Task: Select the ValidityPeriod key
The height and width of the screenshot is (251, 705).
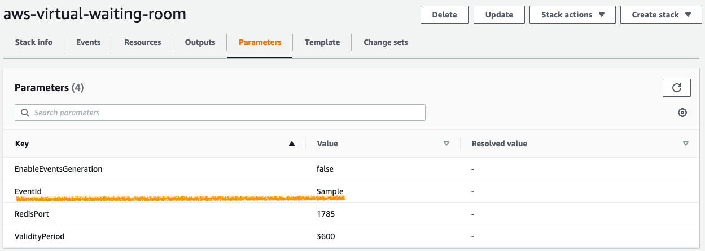Action: [40, 236]
